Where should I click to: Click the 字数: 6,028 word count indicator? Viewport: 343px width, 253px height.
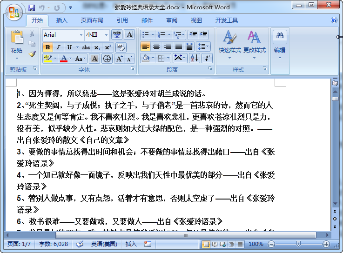(x=54, y=244)
